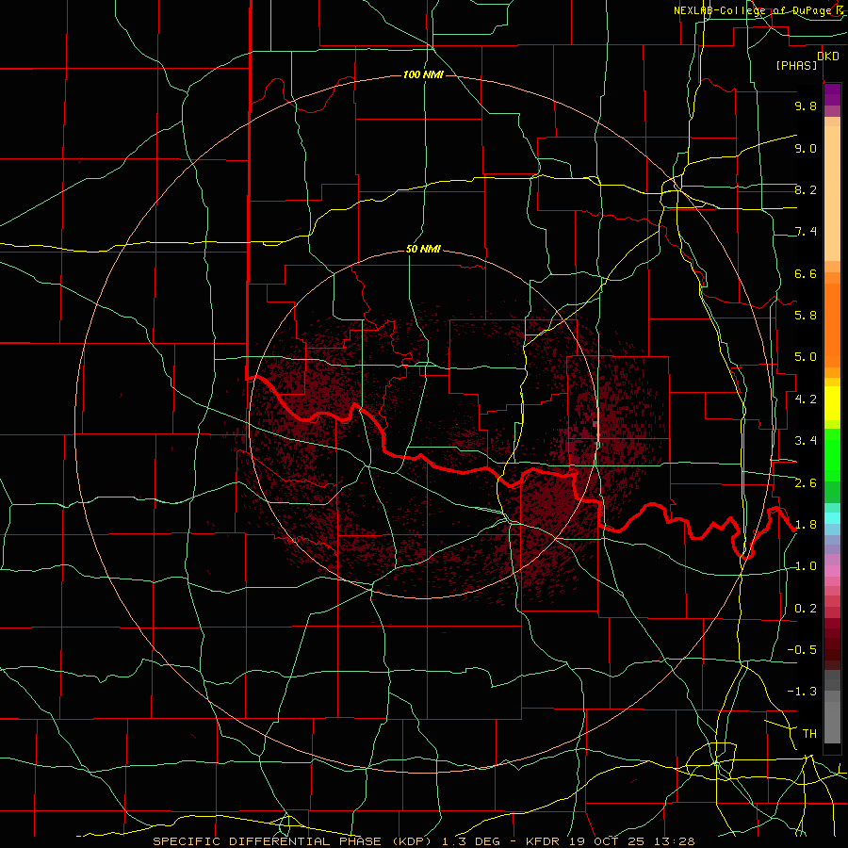Select the 1.0 value on the scale

[806, 566]
